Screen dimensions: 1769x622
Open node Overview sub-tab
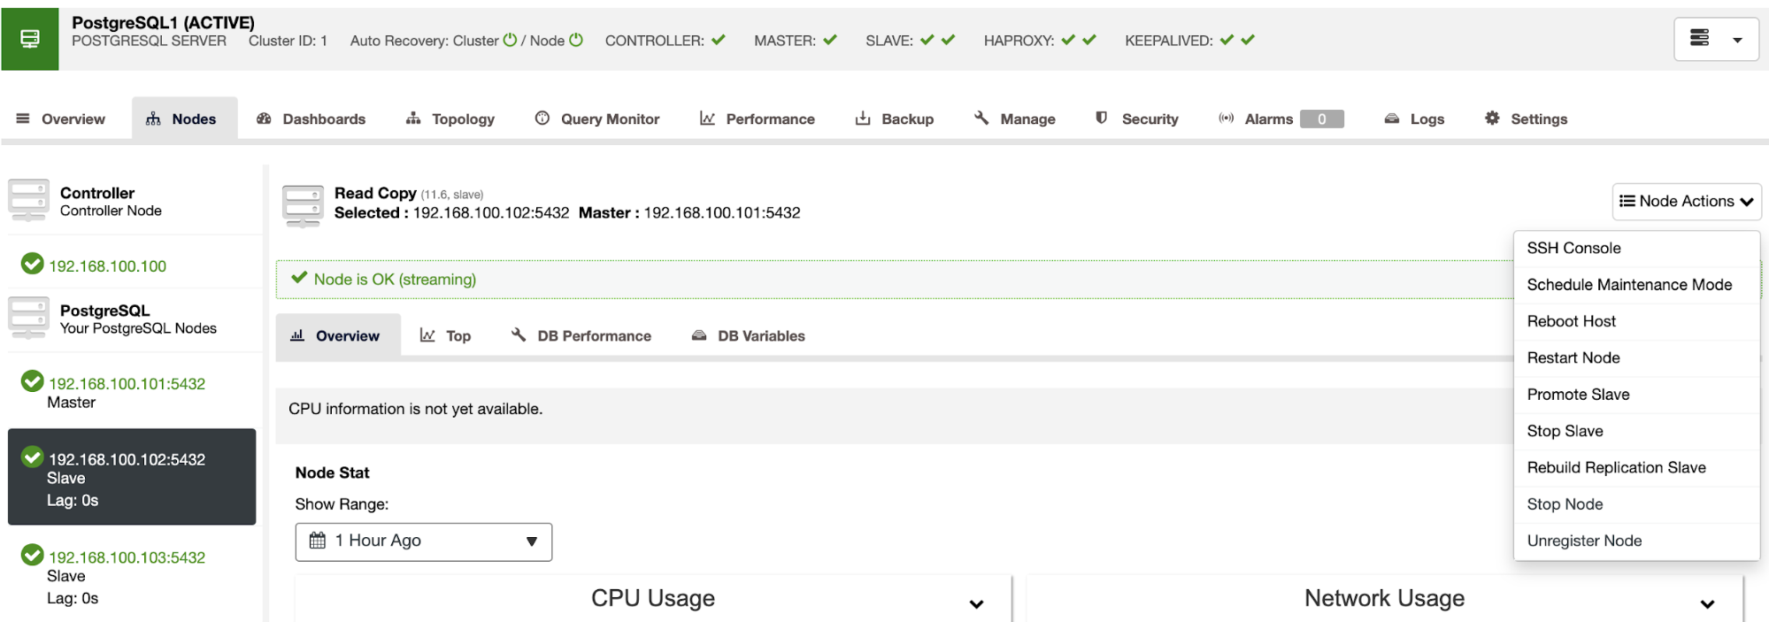tap(338, 335)
